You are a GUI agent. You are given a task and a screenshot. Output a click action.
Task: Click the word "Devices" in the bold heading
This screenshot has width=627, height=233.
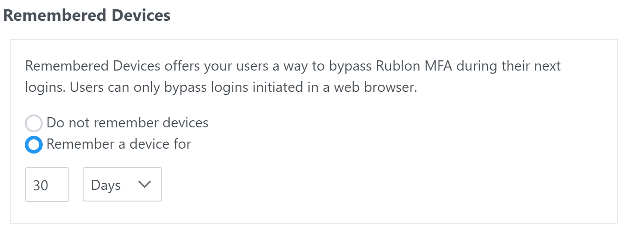coord(141,15)
